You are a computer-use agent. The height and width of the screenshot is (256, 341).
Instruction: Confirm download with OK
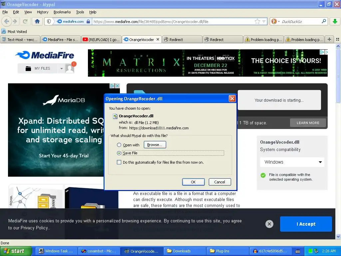coord(193,182)
